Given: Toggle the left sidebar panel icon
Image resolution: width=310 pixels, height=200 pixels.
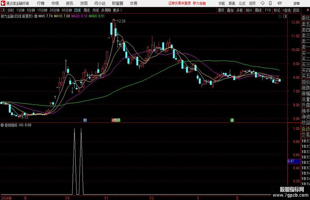Looking at the screenshot, I should pos(3,10).
